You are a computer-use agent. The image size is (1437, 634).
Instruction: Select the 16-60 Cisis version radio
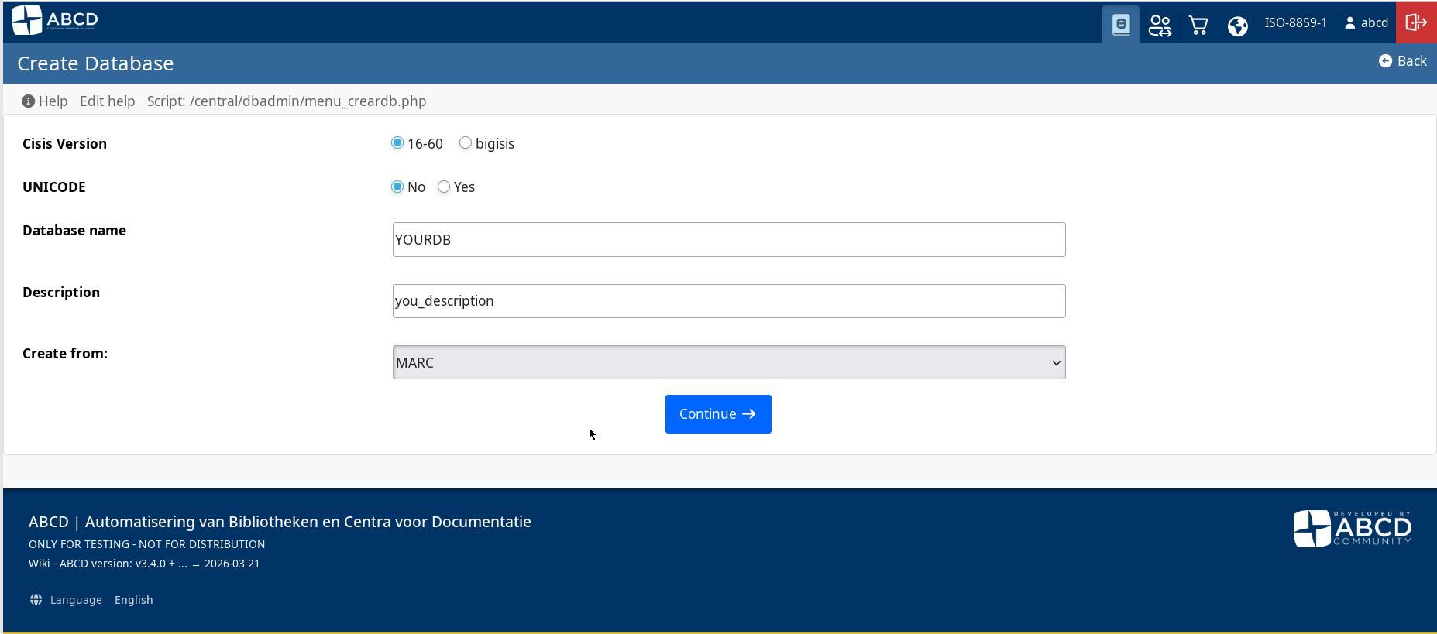click(397, 143)
